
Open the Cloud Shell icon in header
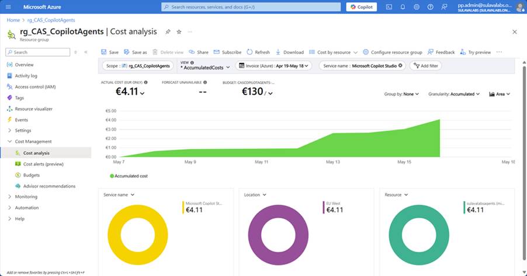(389, 7)
